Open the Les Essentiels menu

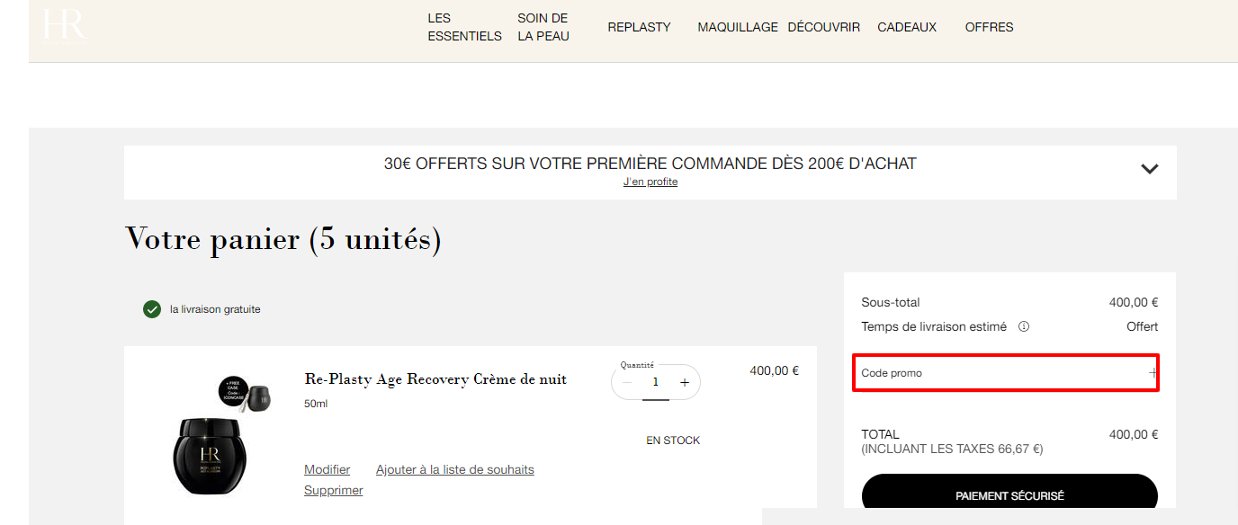(x=464, y=27)
